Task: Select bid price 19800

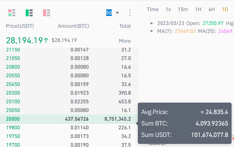Action: click(x=13, y=128)
